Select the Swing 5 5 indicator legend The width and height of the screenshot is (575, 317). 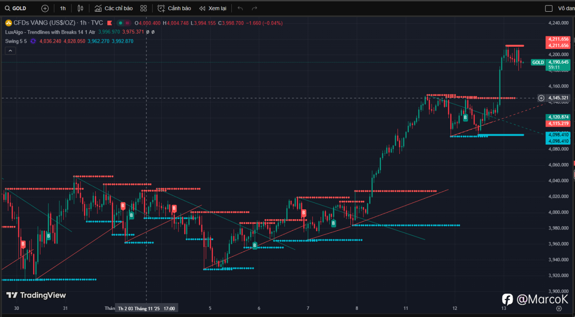click(16, 41)
